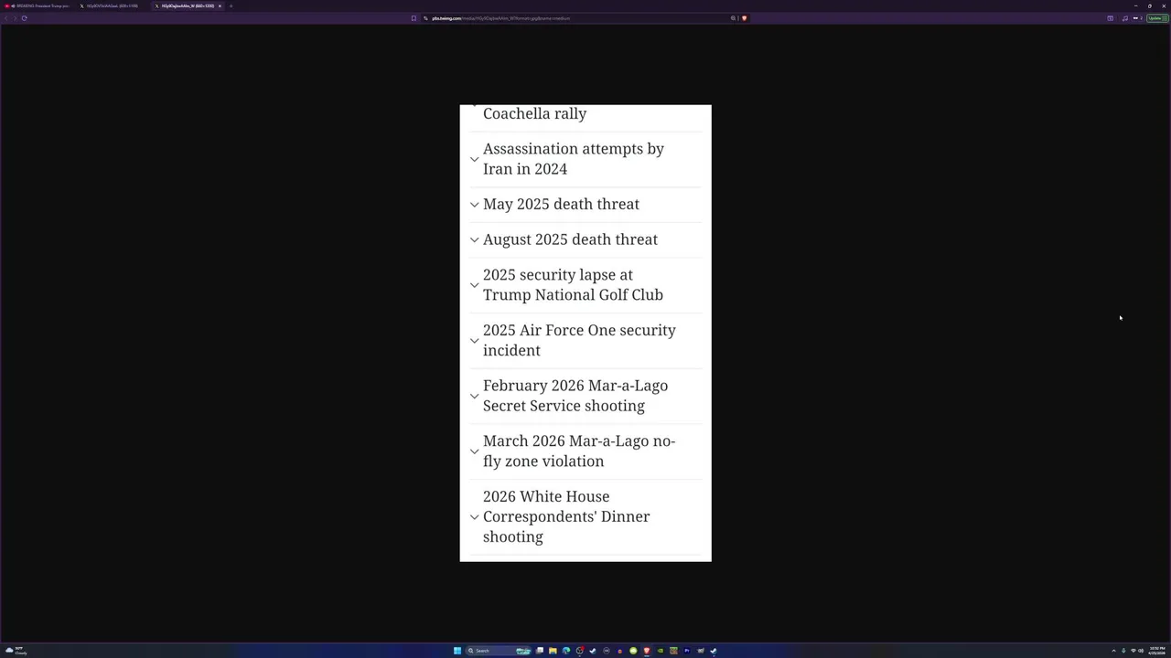The width and height of the screenshot is (1171, 658).
Task: Click '2025 security lapse at Trump National Golf Club'
Action: 573,285
